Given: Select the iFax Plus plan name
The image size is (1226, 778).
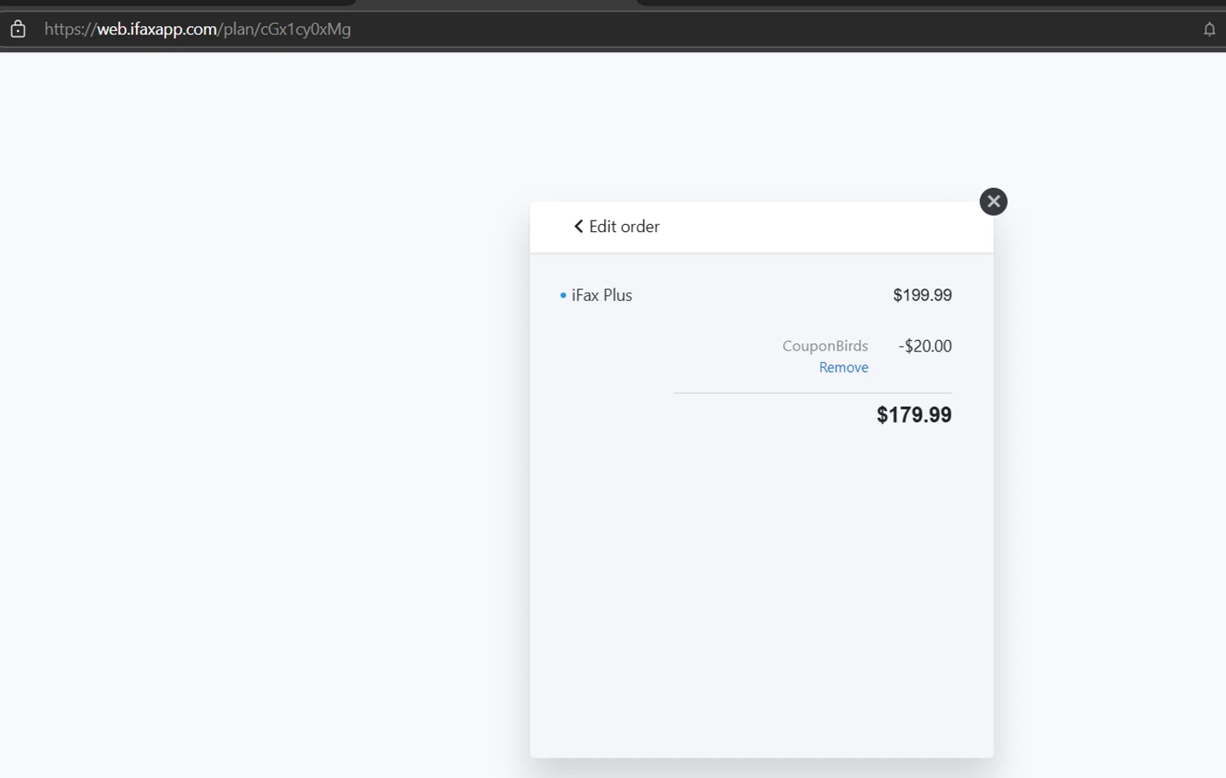Looking at the screenshot, I should 602,295.
